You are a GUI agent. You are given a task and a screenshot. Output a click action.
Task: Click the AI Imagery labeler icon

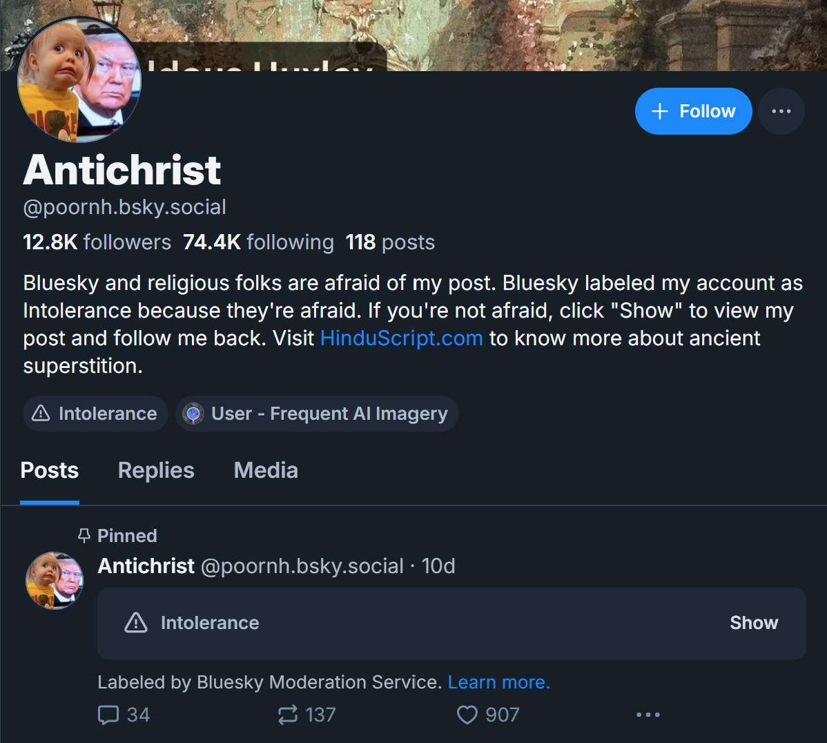(x=193, y=414)
